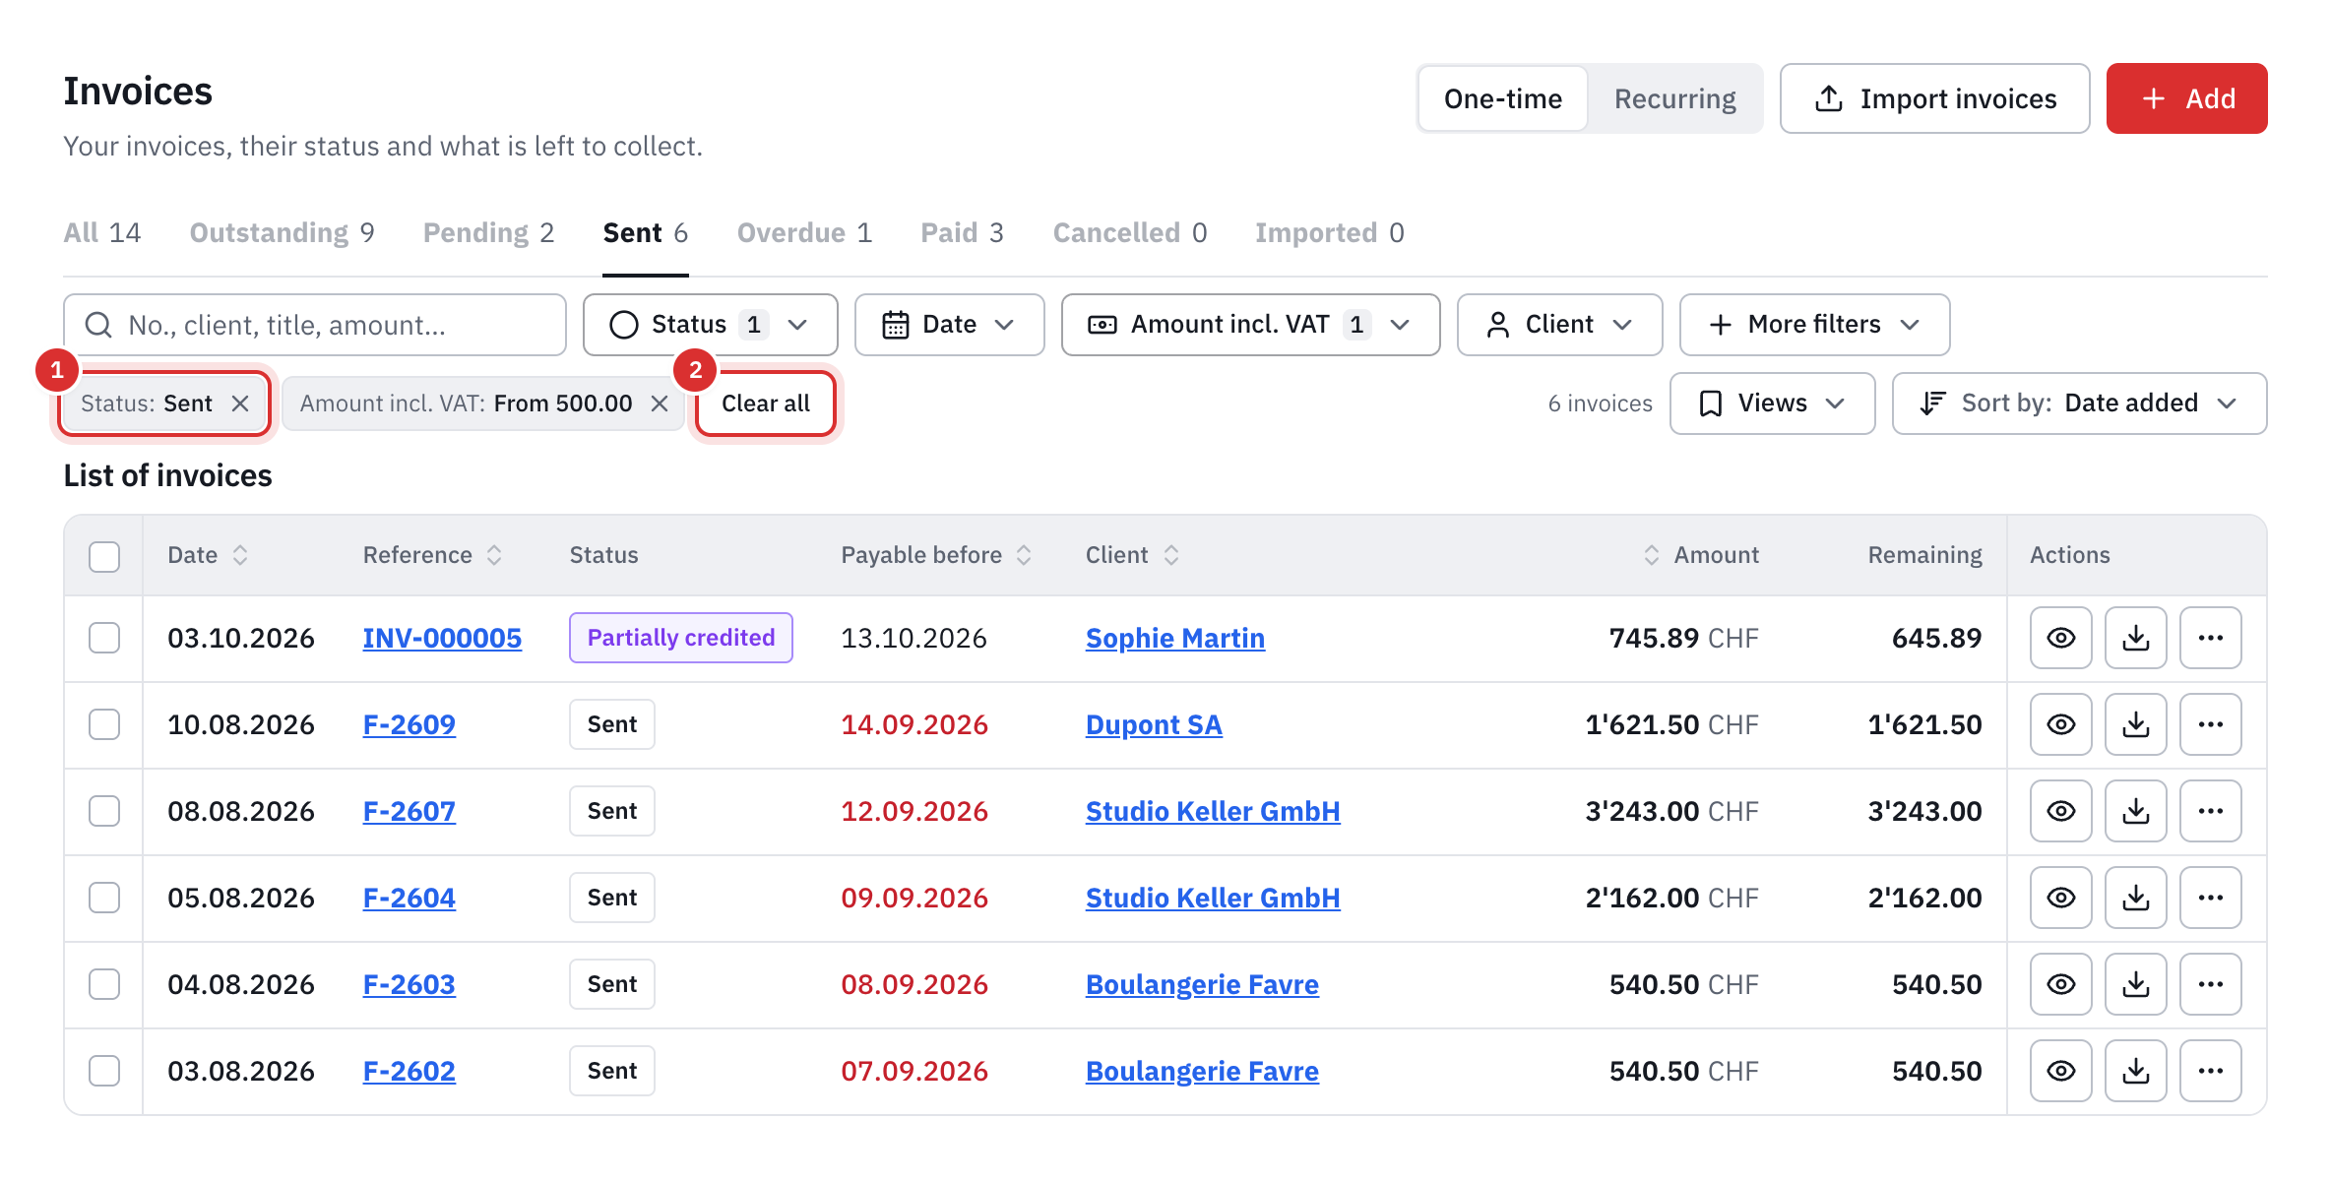The image size is (2331, 1181).
Task: Select checkbox for invoice F-2602
Action: [x=104, y=1071]
